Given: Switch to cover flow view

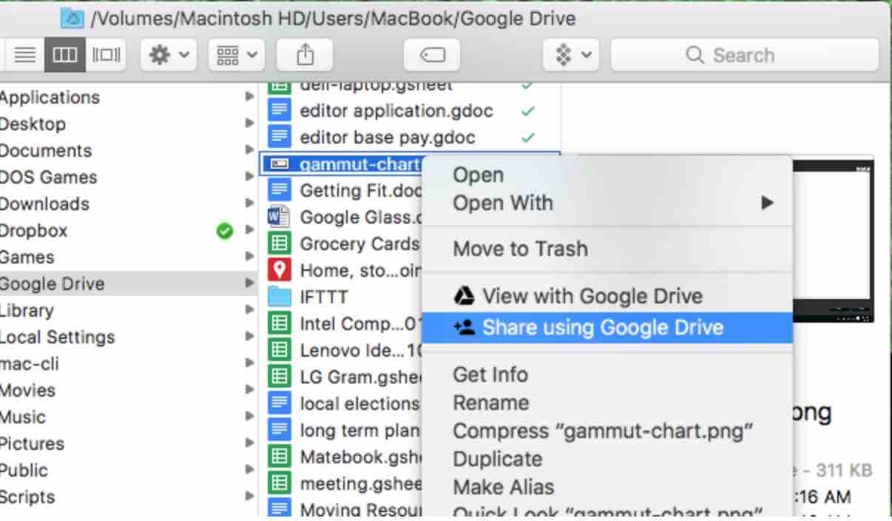Looking at the screenshot, I should coord(107,55).
